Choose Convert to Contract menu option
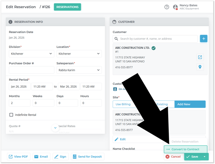The image size is (215, 164). pos(185,149)
